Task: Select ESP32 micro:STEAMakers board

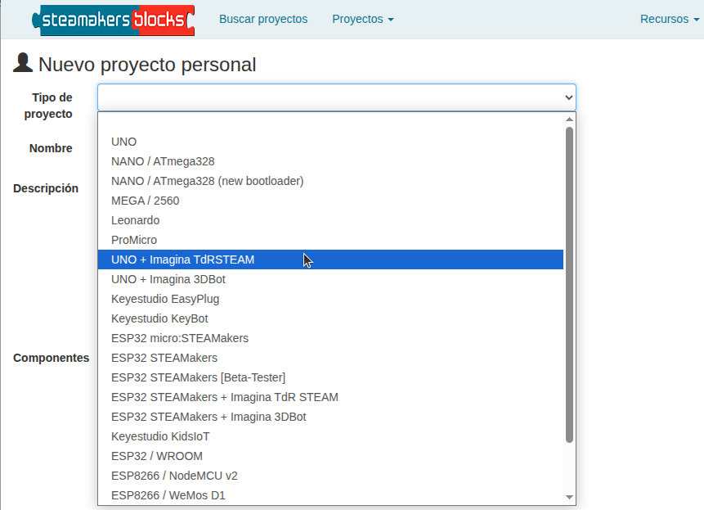Action: click(179, 338)
